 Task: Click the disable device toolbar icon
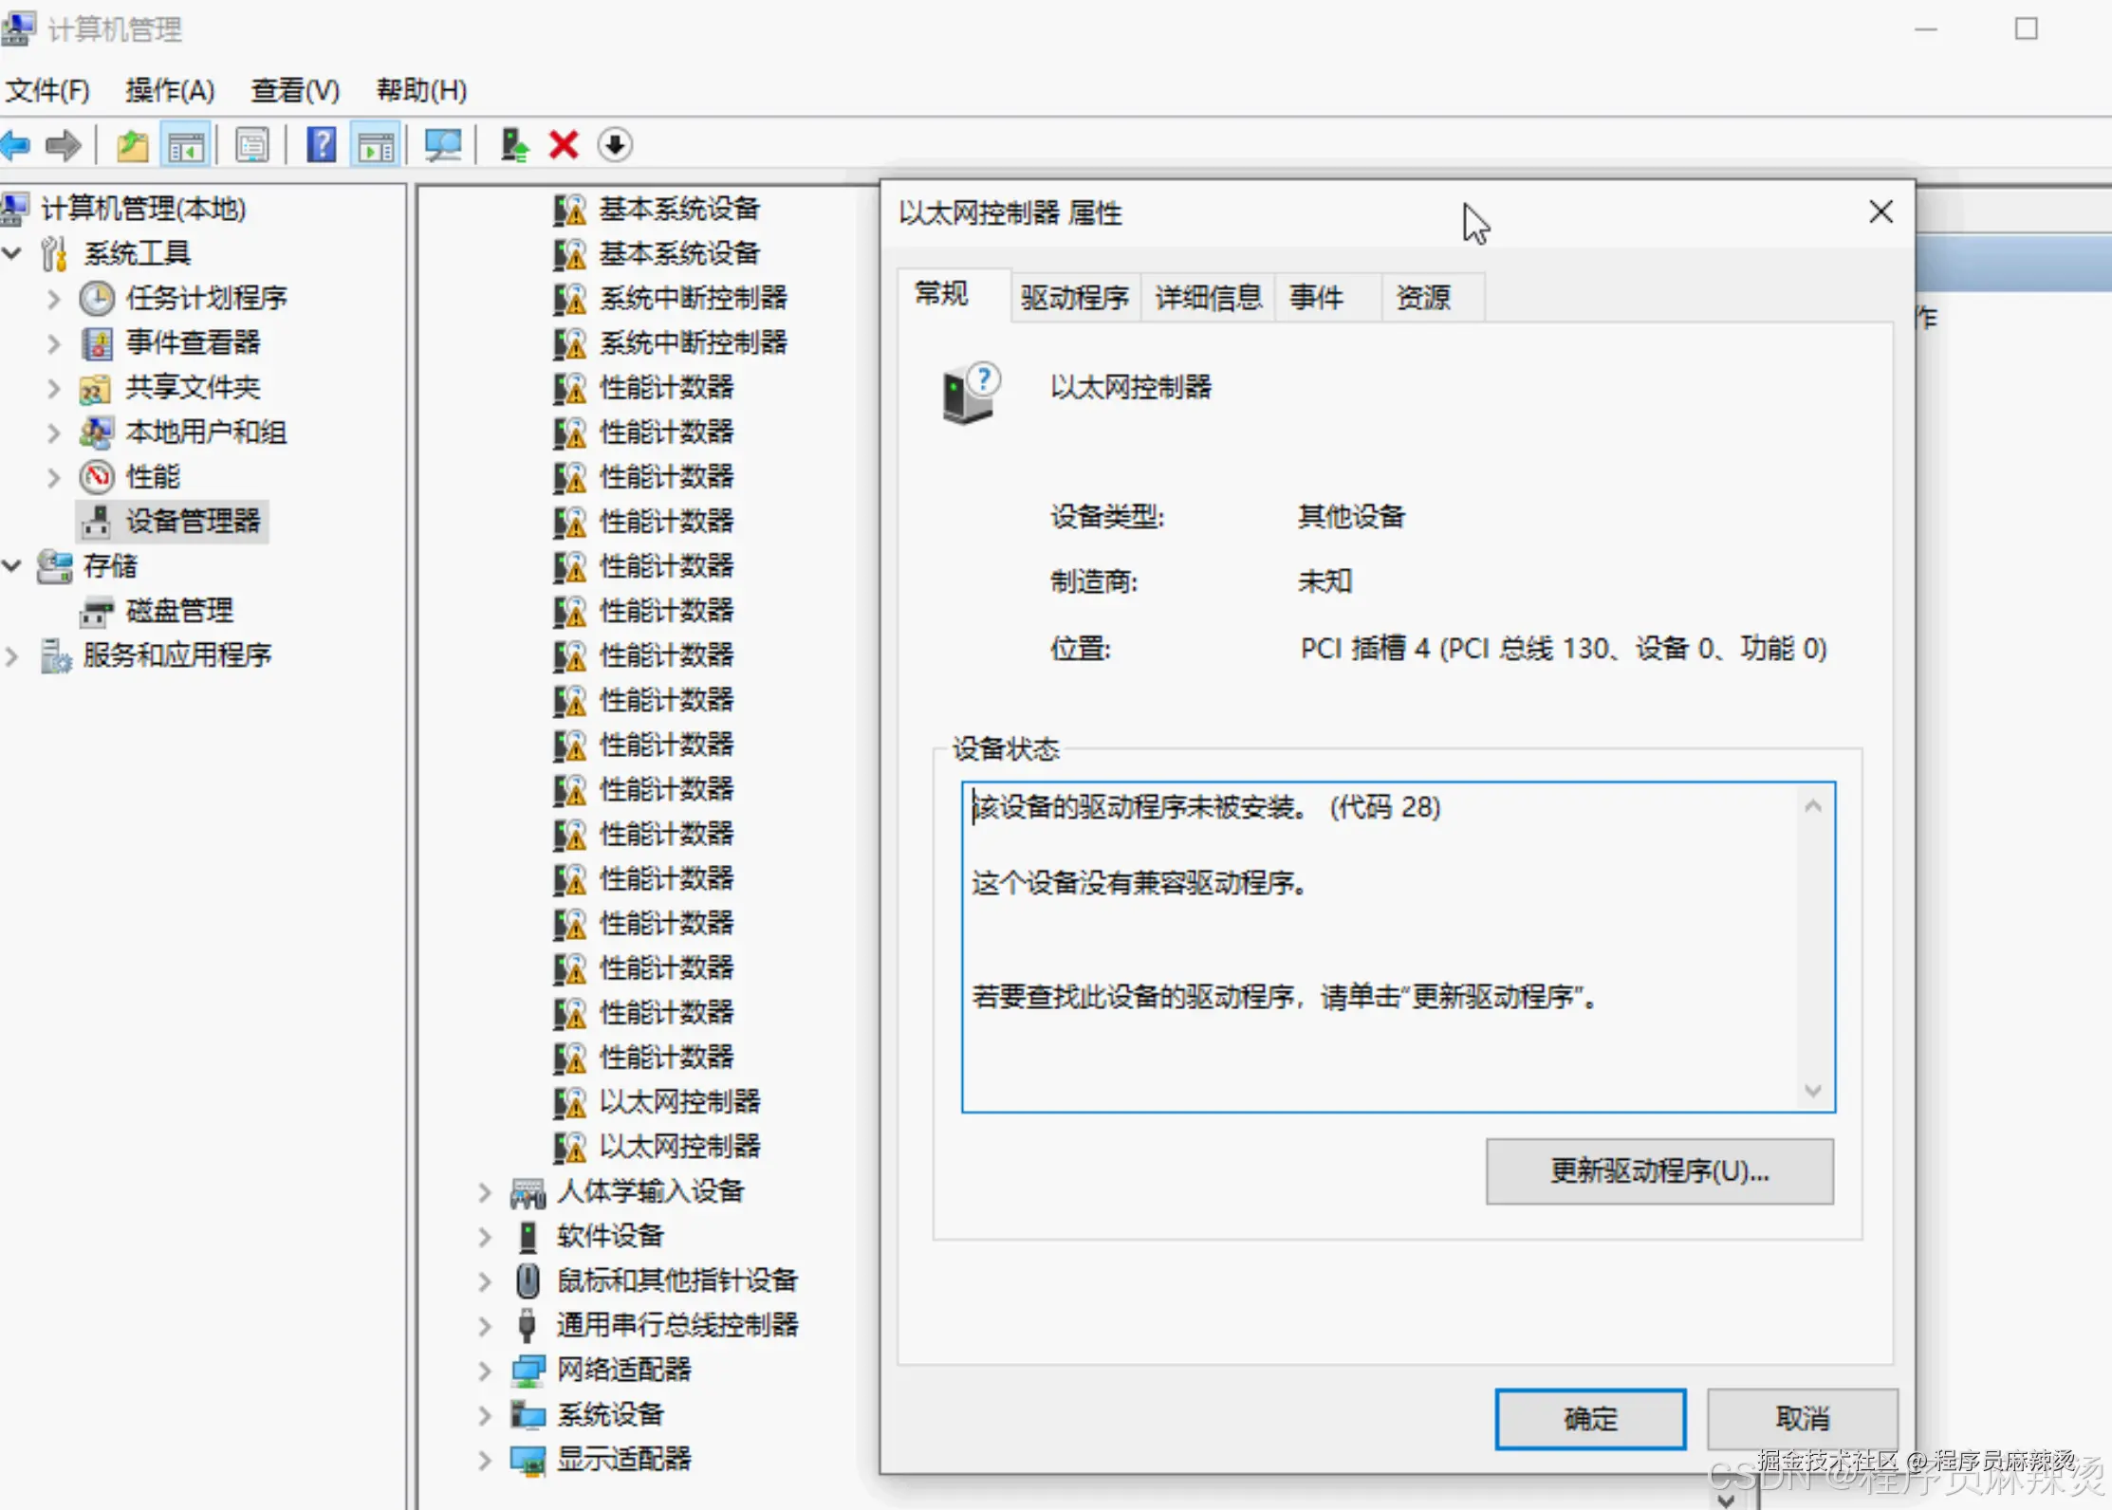pos(615,144)
